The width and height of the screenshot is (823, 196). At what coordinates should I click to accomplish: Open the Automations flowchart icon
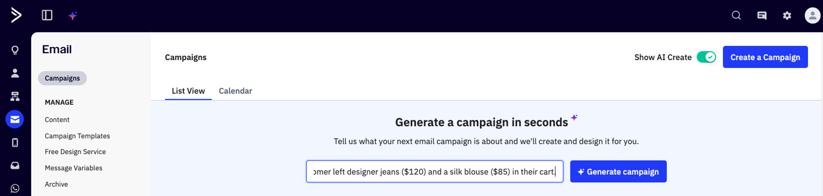(x=15, y=96)
